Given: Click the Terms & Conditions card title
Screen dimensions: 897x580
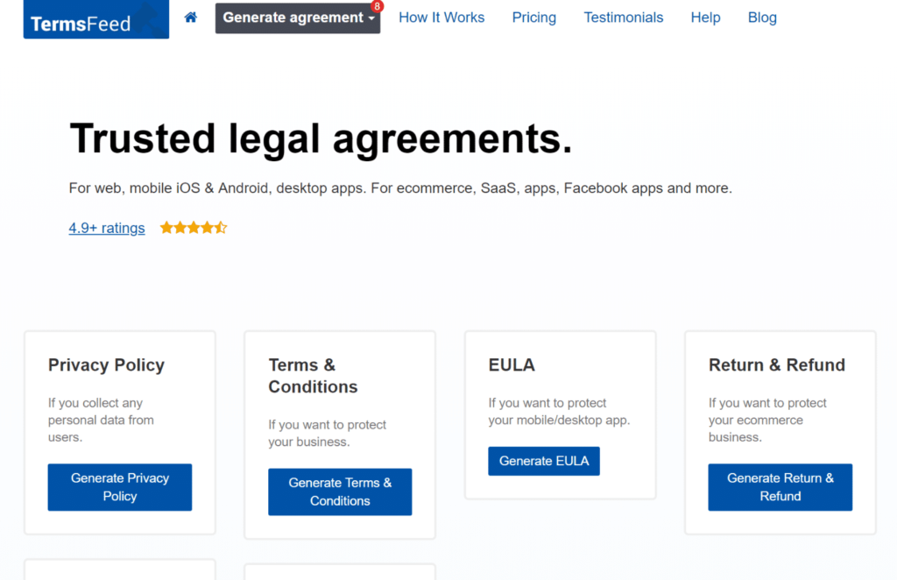Looking at the screenshot, I should coord(313,376).
